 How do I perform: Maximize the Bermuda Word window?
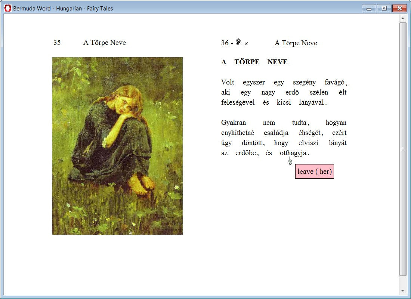[x=384, y=8]
